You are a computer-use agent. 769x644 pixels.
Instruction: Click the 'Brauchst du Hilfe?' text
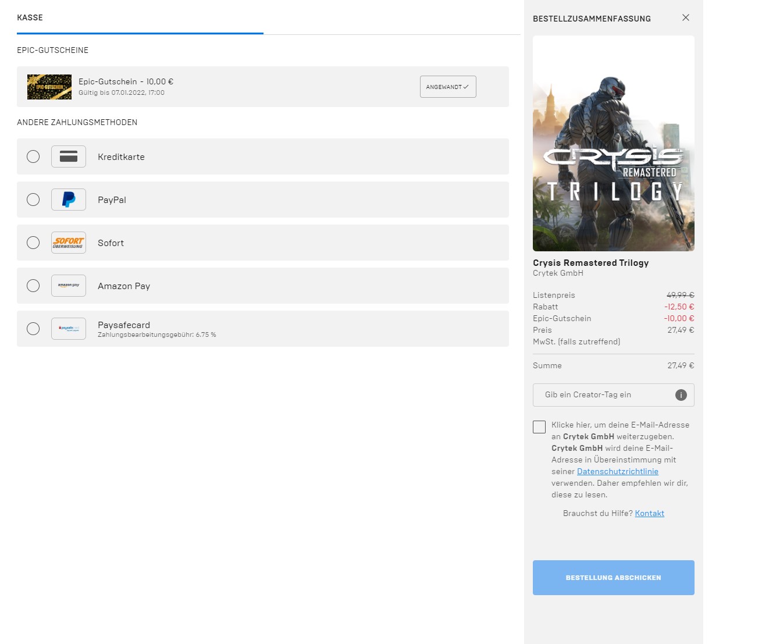(x=598, y=513)
